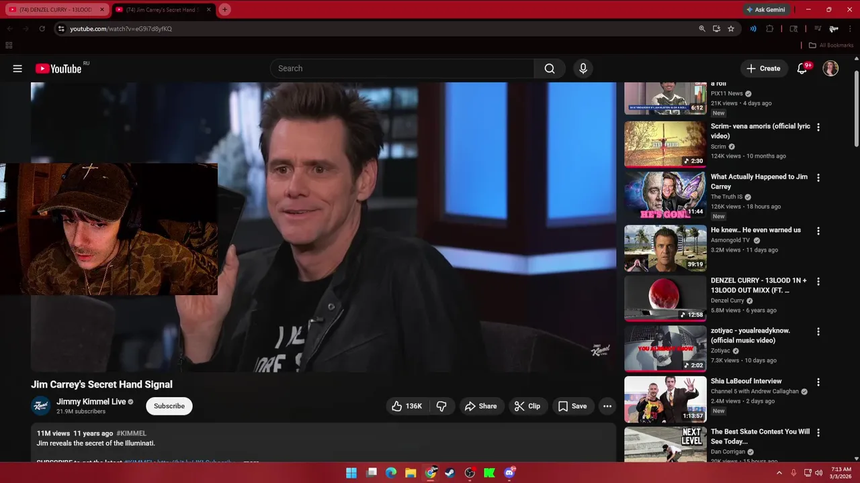This screenshot has height=483, width=860.
Task: Open Jimmy Kimmel Live channel avatar
Action: (x=41, y=406)
